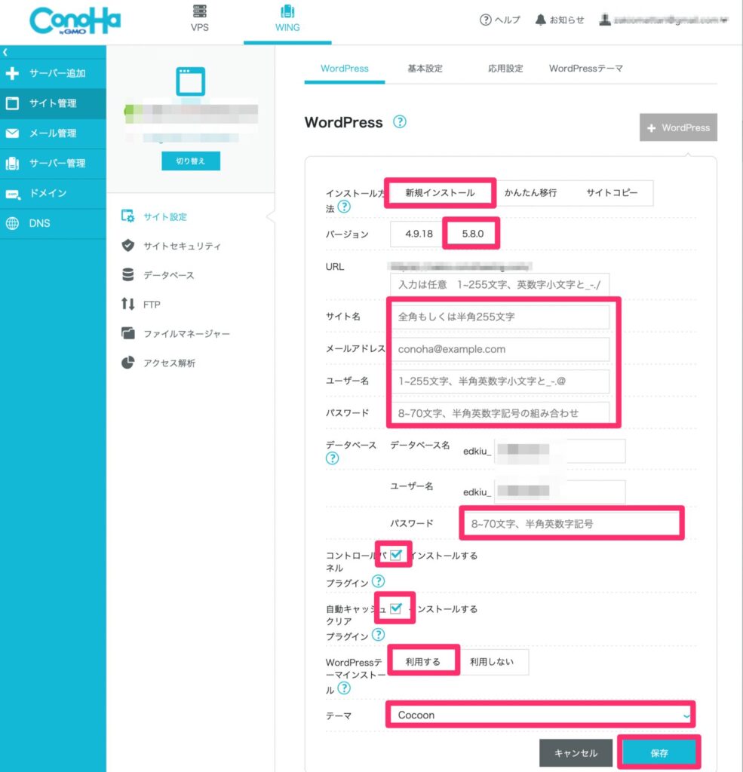Open データベース submenu
Viewport: 743px width, 772px height.
click(x=158, y=275)
